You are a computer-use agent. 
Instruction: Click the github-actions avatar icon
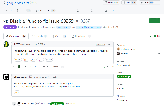pyautogui.click(x=6, y=77)
